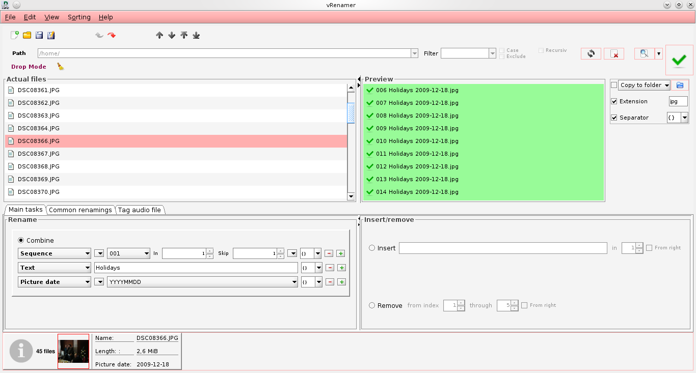The height and width of the screenshot is (373, 696).
Task: Expand the Path dropdown
Action: 414,53
